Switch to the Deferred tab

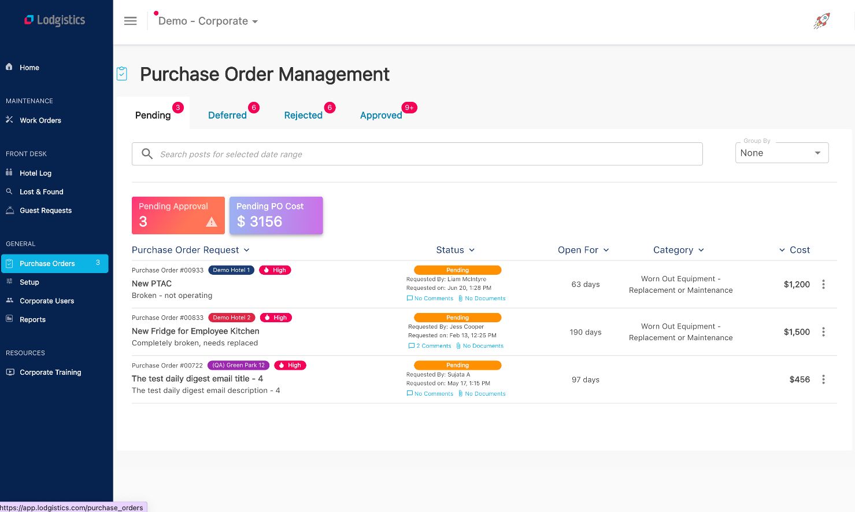click(x=227, y=115)
